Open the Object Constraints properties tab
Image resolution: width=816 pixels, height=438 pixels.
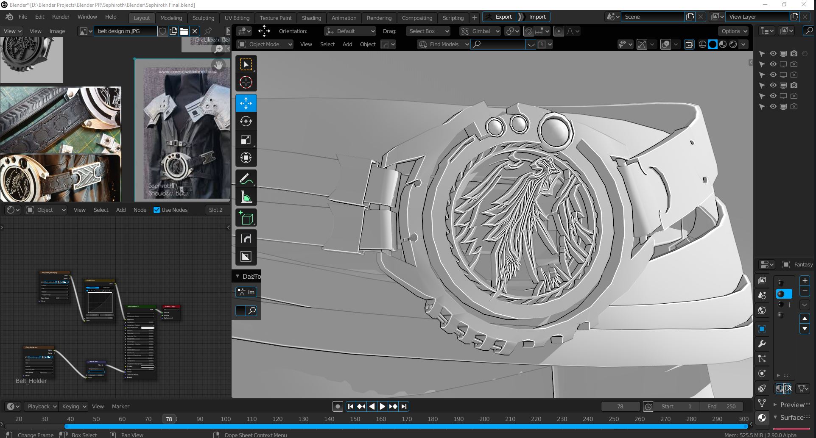tap(762, 388)
